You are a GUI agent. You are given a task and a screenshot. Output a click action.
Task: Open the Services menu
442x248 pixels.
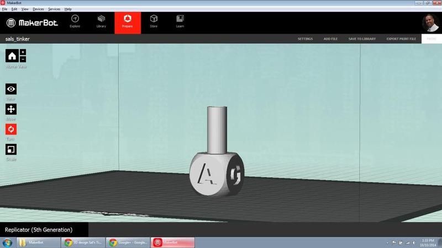coord(54,9)
